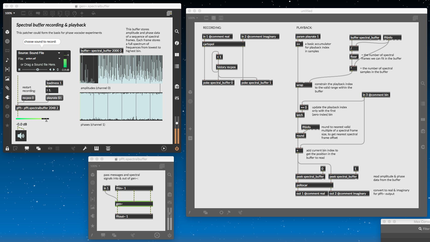Show Collections star in gen~.spectralbuffer sidebar
430x242 pixels.
click(x=7, y=125)
